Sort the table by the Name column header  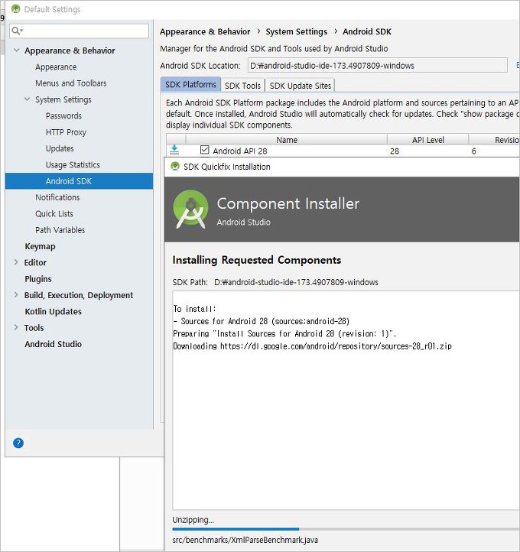point(287,140)
